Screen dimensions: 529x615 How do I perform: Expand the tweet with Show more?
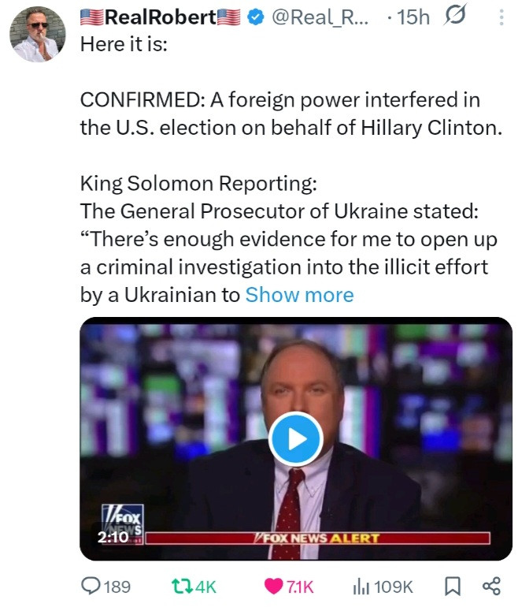(x=300, y=295)
